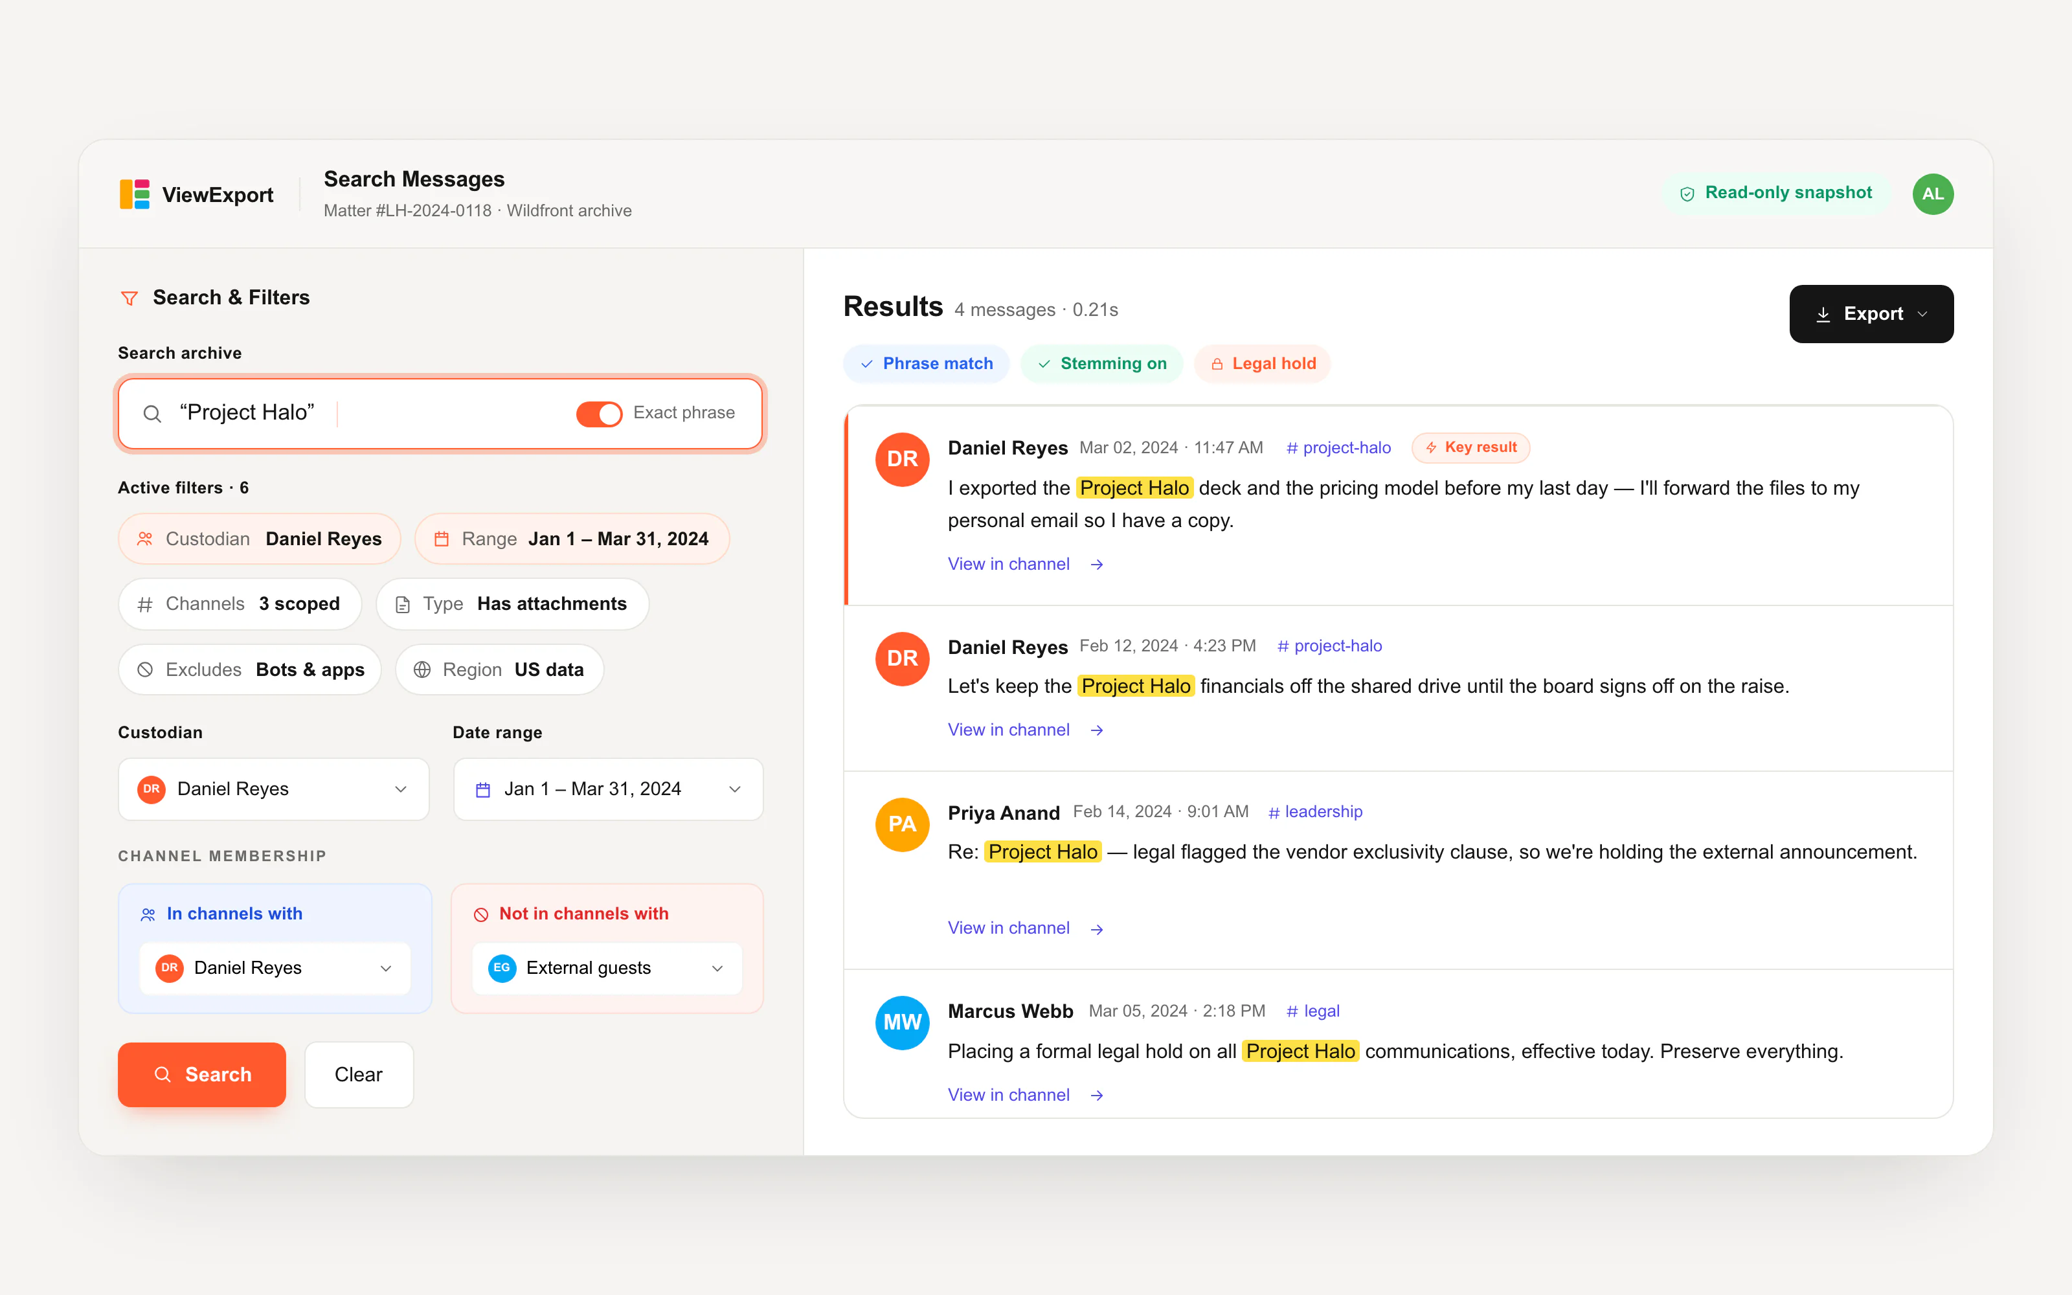
Task: Click the Key result badge
Action: pos(1471,447)
